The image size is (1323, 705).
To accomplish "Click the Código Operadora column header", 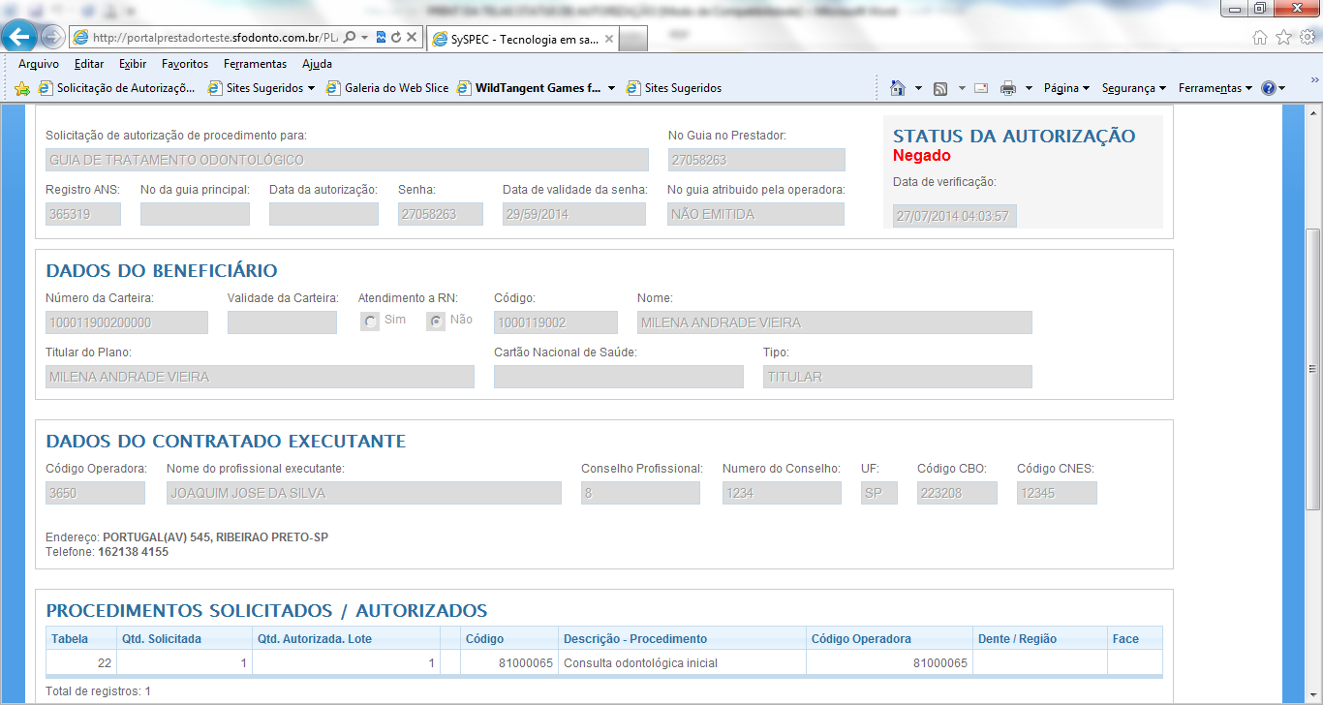I will pos(889,639).
